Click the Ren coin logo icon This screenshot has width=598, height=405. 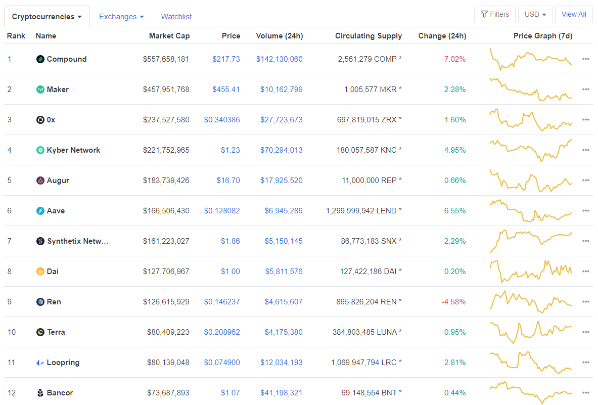pyautogui.click(x=40, y=302)
